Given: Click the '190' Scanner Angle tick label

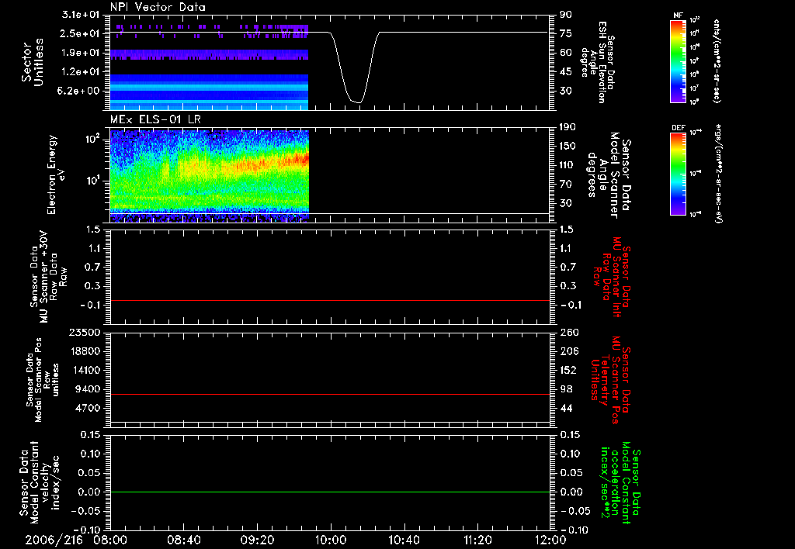Looking at the screenshot, I should (x=568, y=127).
